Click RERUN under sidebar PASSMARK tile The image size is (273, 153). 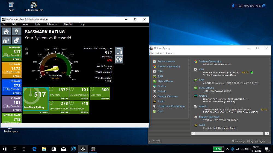17,59
